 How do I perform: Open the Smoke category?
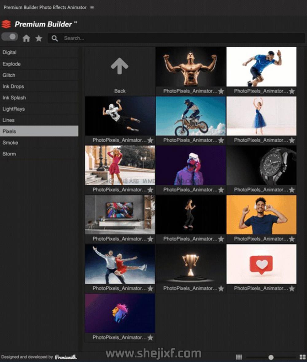[x=10, y=143]
